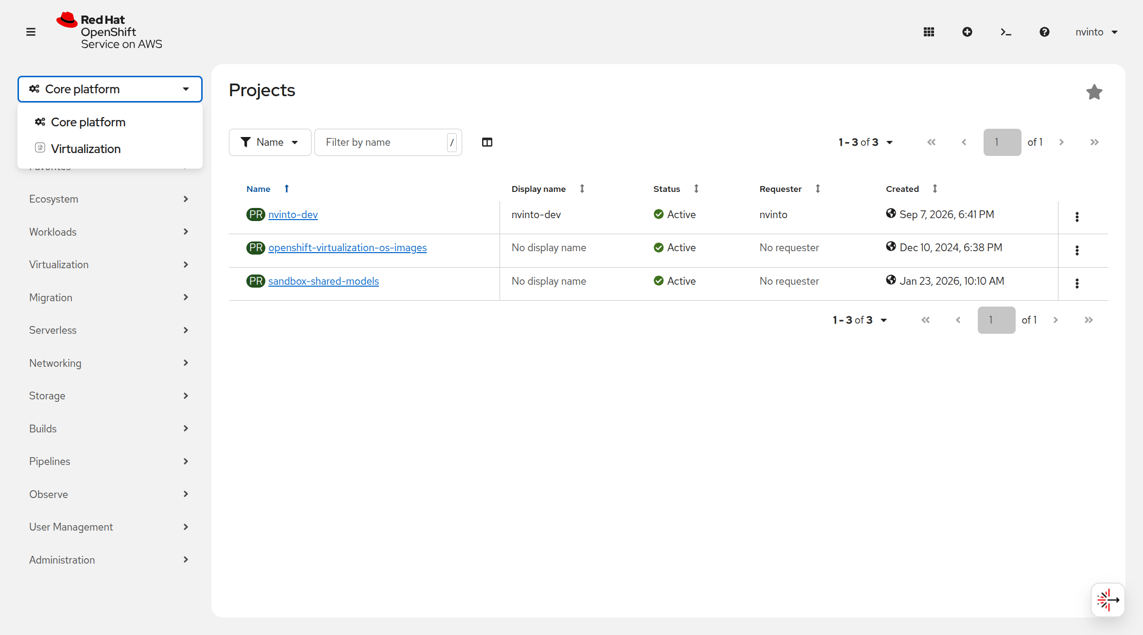Open the nvinto-dev project link

(293, 215)
